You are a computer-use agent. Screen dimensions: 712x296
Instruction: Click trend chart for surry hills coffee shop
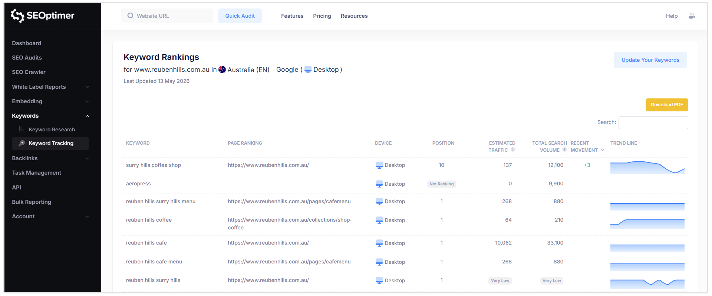pos(647,168)
